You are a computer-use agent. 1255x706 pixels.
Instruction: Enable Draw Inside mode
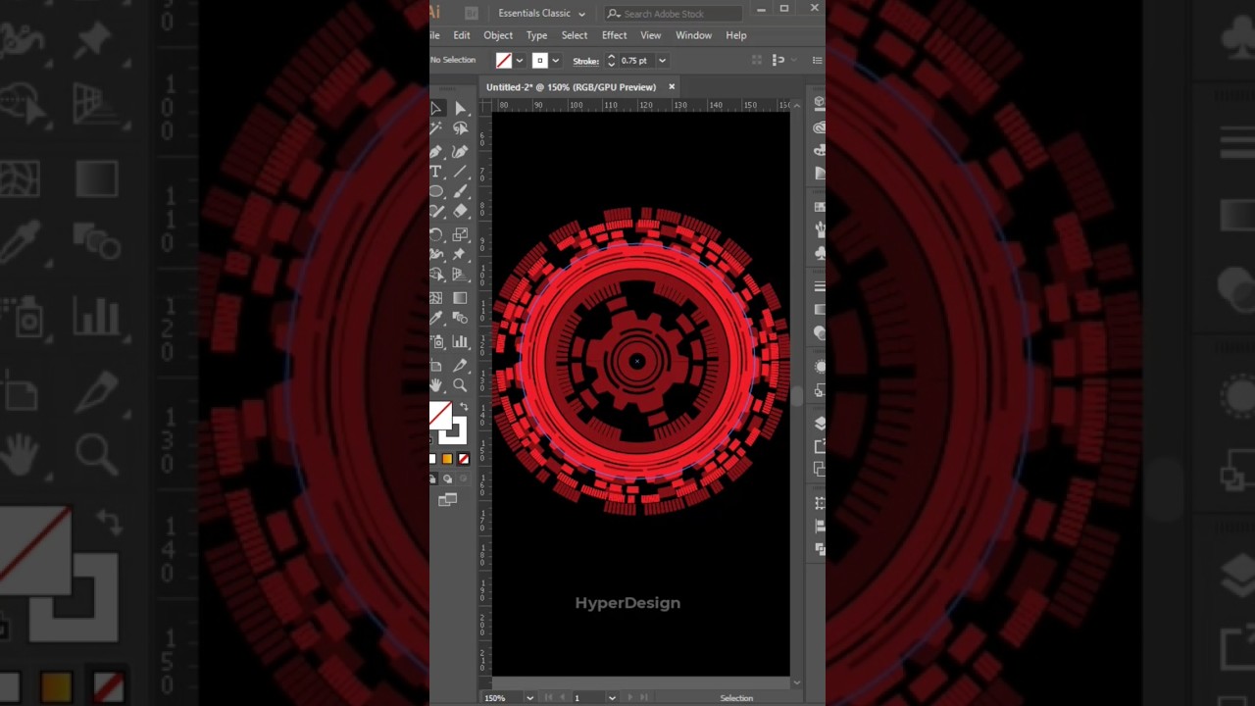click(463, 479)
